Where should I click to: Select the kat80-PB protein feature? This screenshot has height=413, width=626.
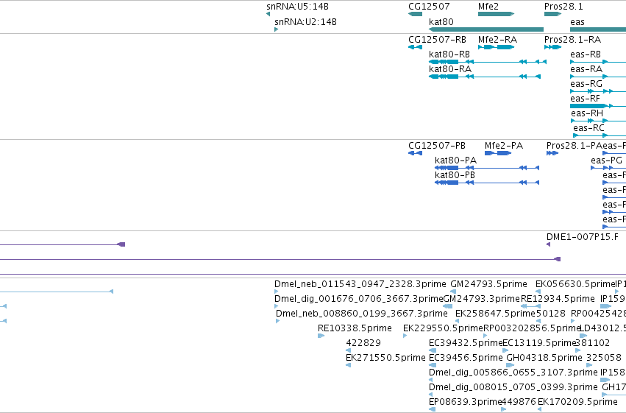click(x=487, y=183)
